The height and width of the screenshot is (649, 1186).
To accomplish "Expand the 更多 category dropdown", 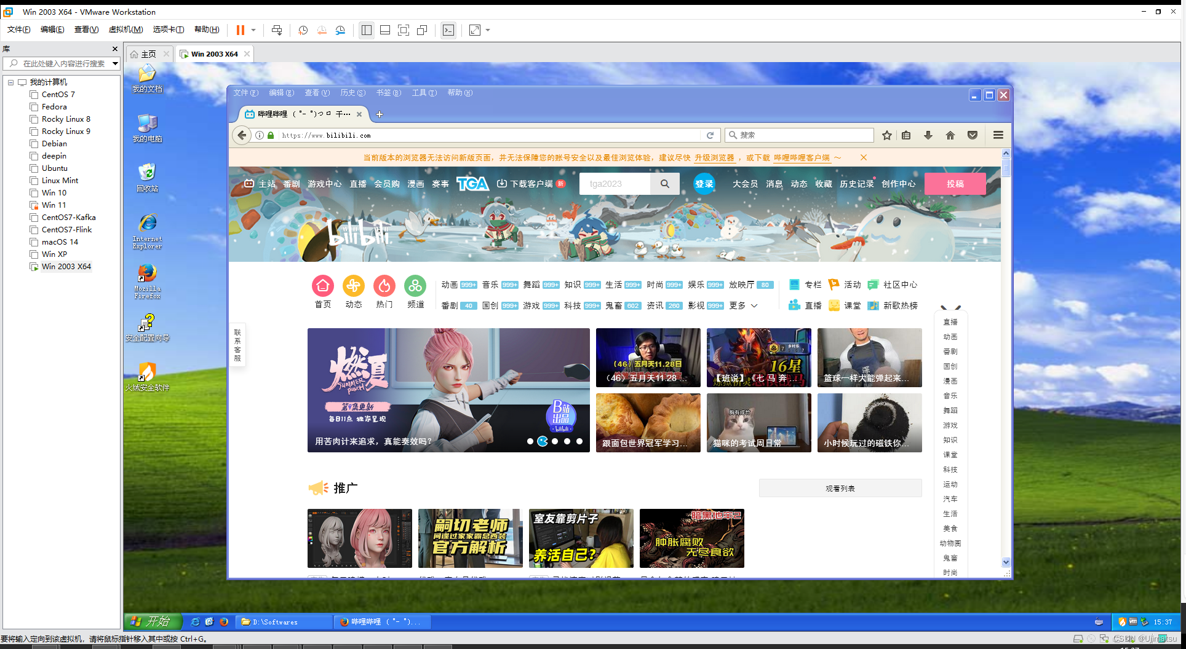I will [743, 305].
